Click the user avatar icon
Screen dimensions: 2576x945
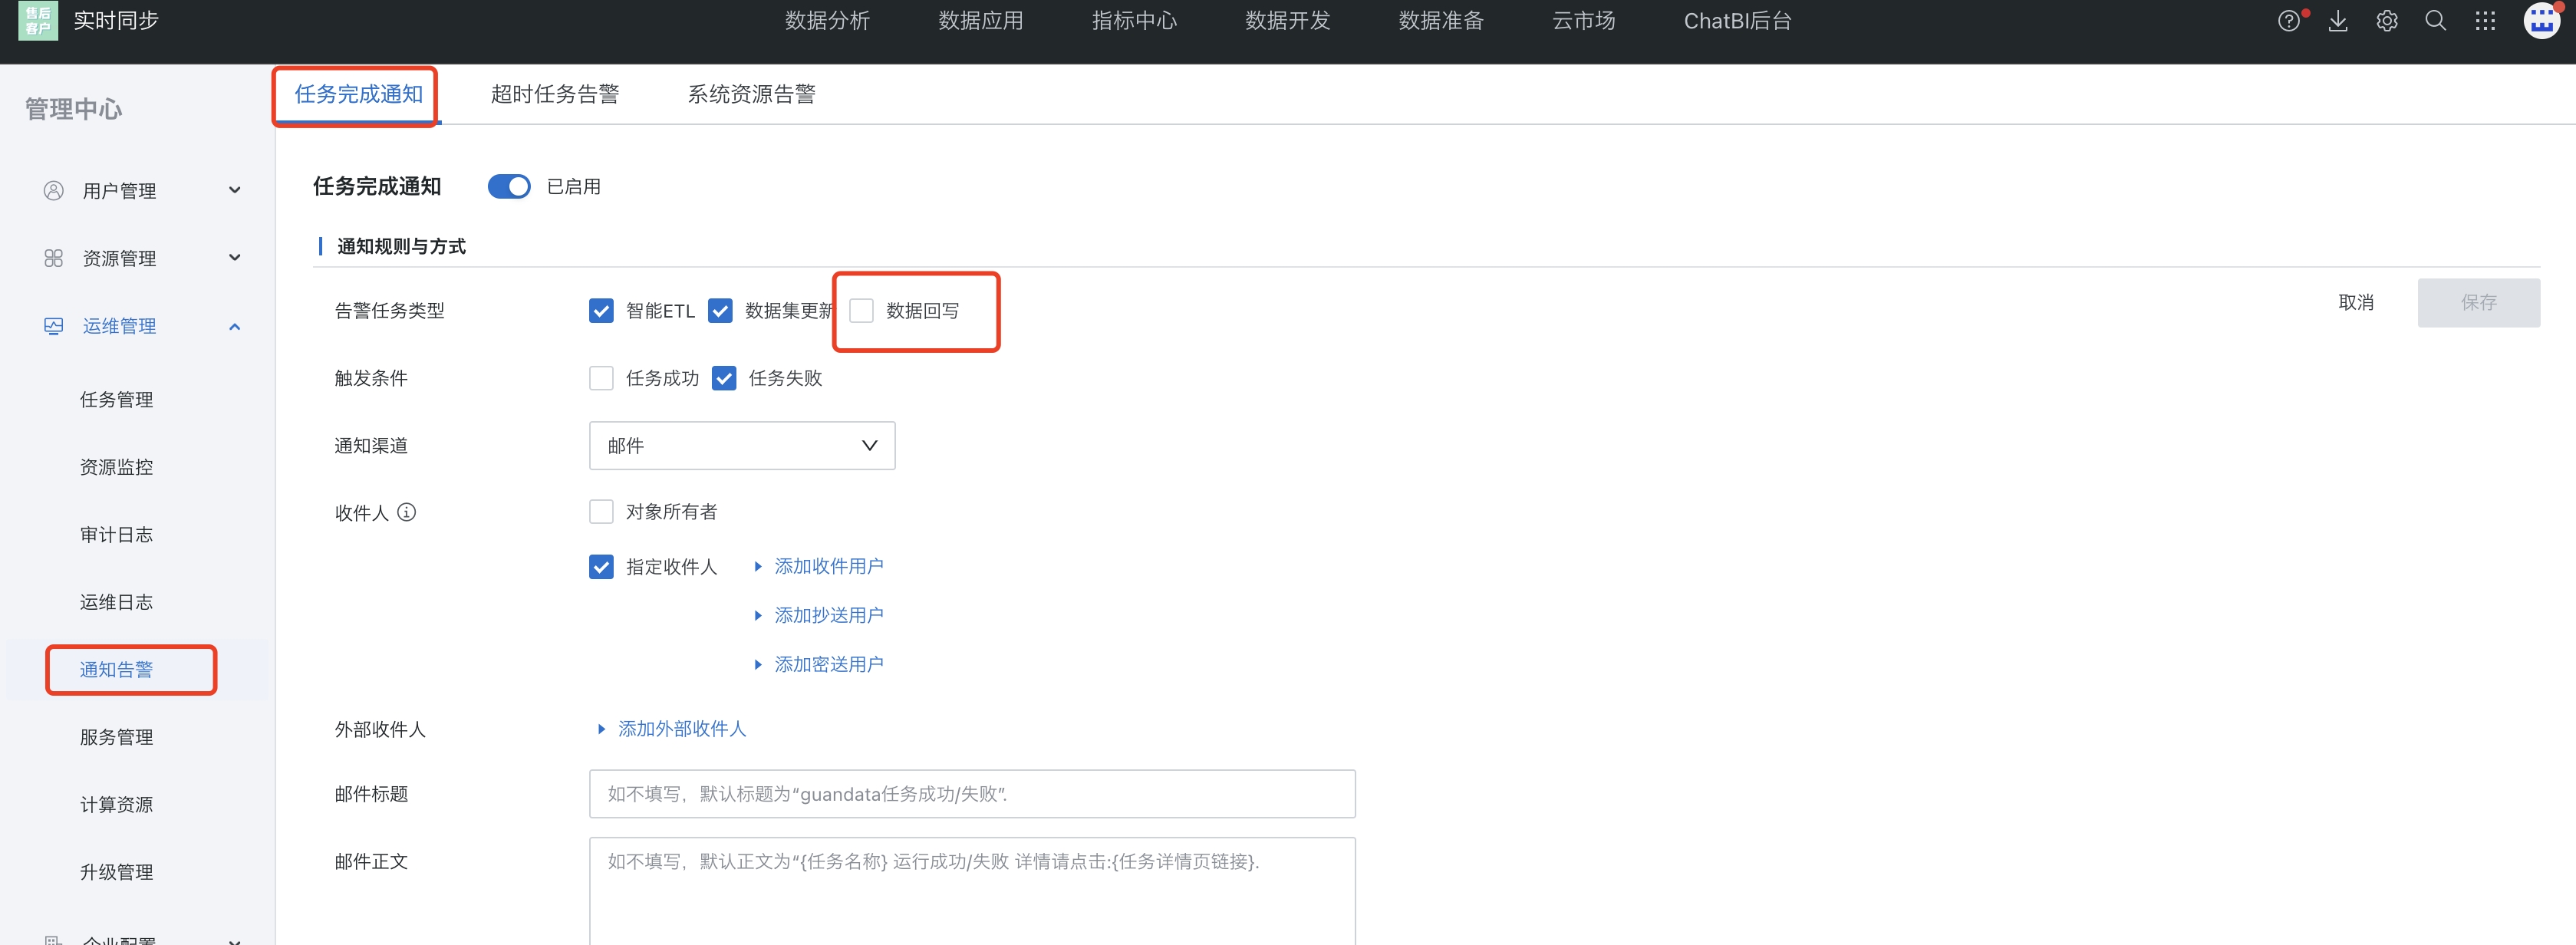(2542, 20)
